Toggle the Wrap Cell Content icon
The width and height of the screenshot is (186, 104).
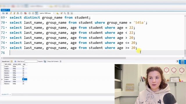click(60, 61)
